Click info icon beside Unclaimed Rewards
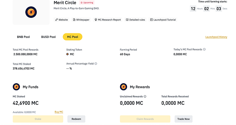 pos(145,96)
